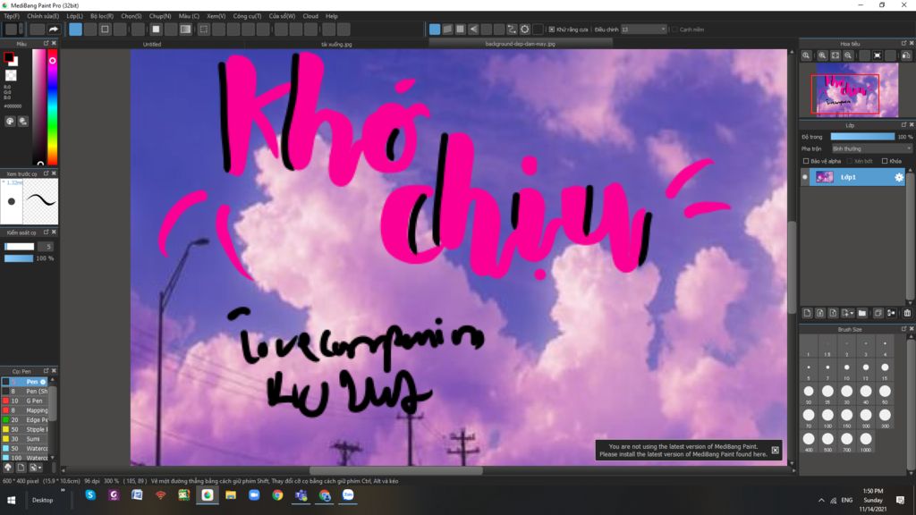
Task: Click the folder icon in the layer panel
Action: click(x=861, y=314)
